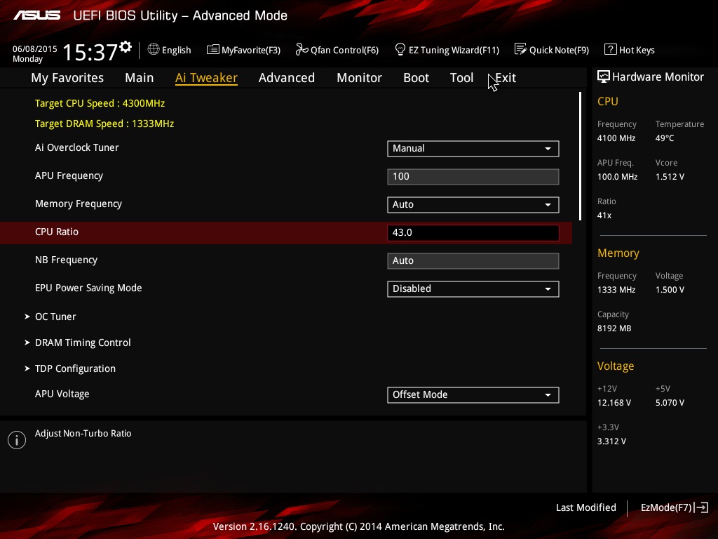Open clock settings gear icon
718x539 pixels.
point(126,47)
